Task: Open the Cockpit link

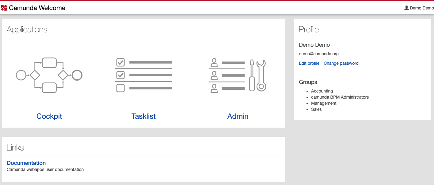Action: tap(49, 116)
